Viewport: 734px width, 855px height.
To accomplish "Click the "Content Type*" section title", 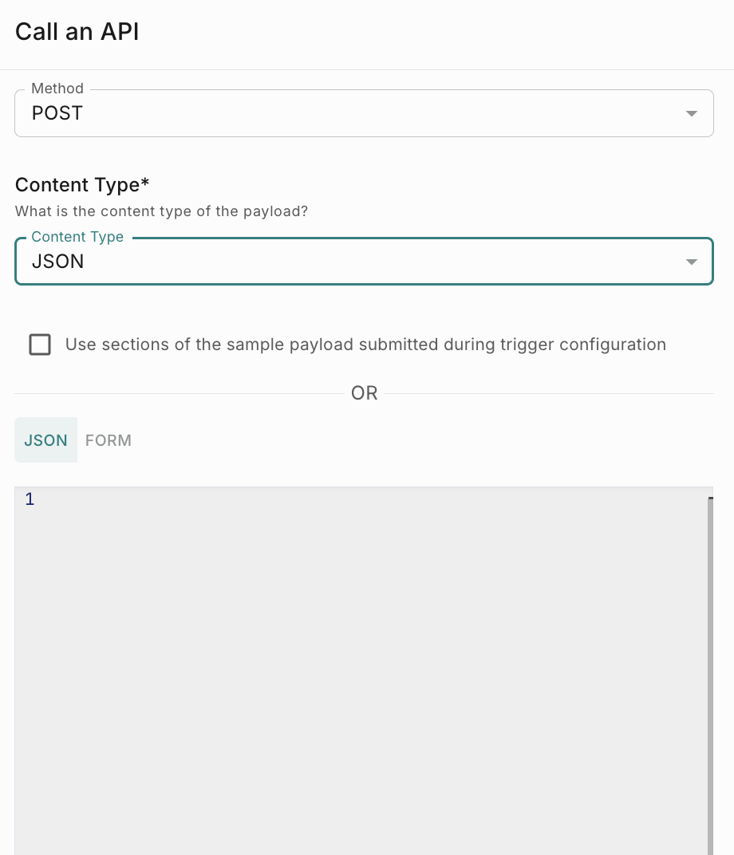I will [82, 185].
